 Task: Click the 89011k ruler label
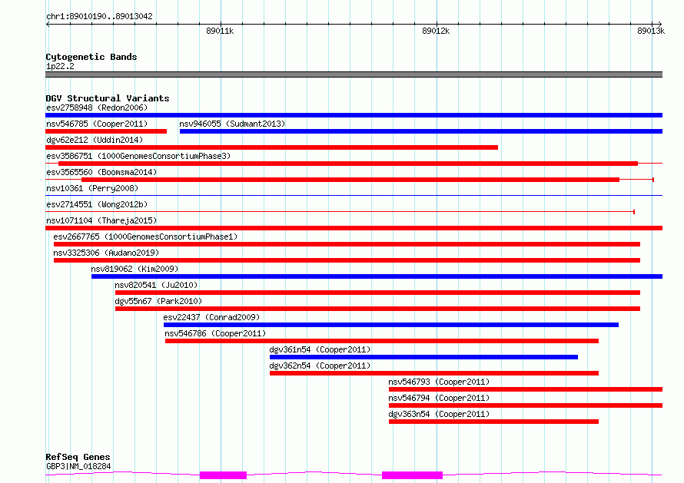[x=220, y=31]
